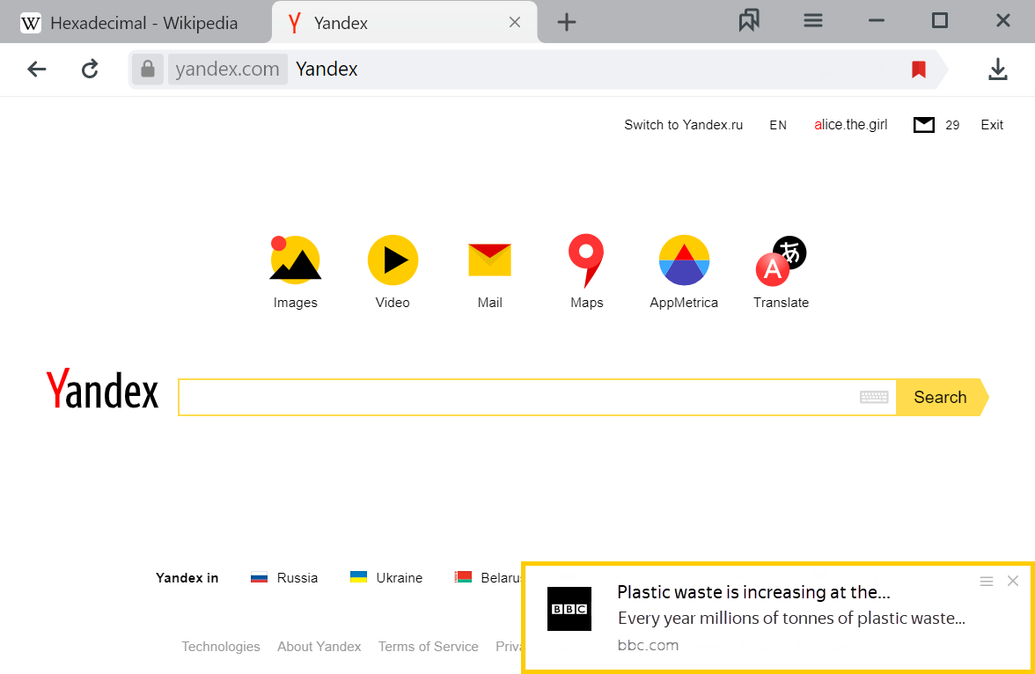Click the browser back arrow
This screenshot has height=674, width=1035.
37,69
